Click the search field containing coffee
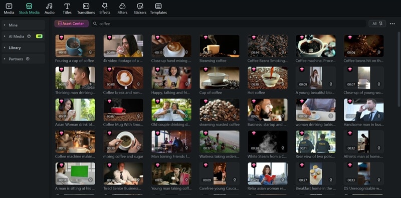Image resolution: width=401 pixels, height=198 pixels. click(229, 23)
